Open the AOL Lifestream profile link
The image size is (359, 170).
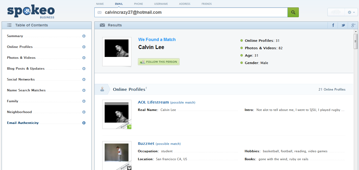coord(153,102)
